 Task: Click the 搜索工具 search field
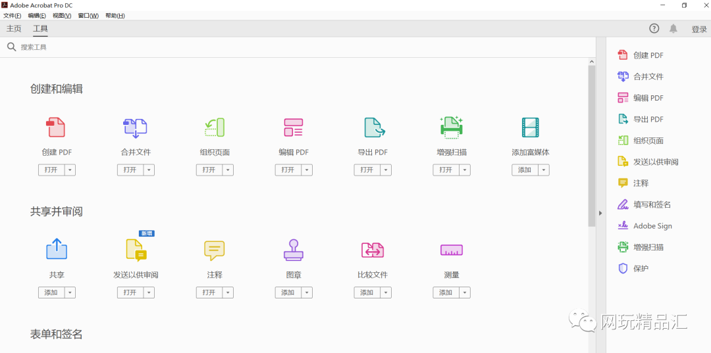pos(300,47)
